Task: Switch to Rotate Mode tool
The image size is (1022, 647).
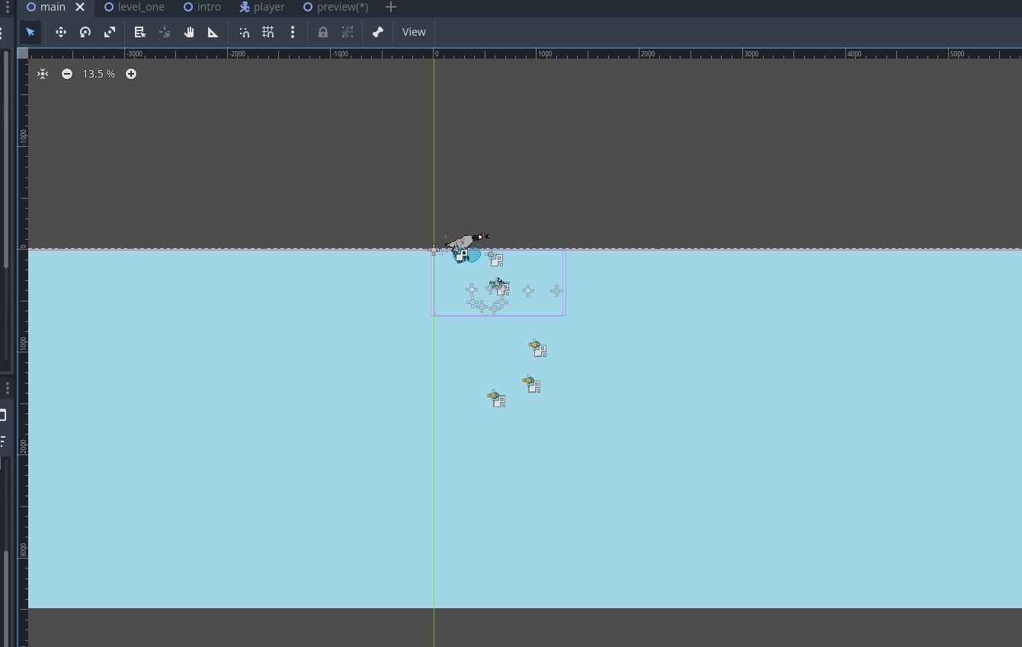Action: coord(85,32)
